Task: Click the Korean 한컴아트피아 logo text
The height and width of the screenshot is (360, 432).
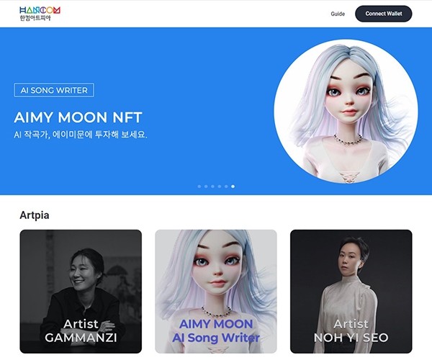Action: point(35,18)
